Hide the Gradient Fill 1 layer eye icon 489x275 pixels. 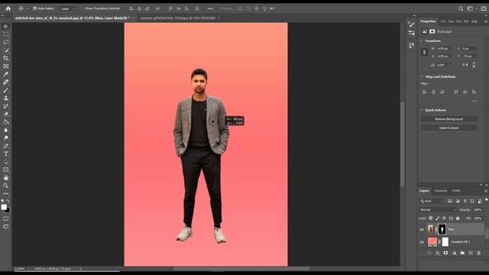point(422,242)
